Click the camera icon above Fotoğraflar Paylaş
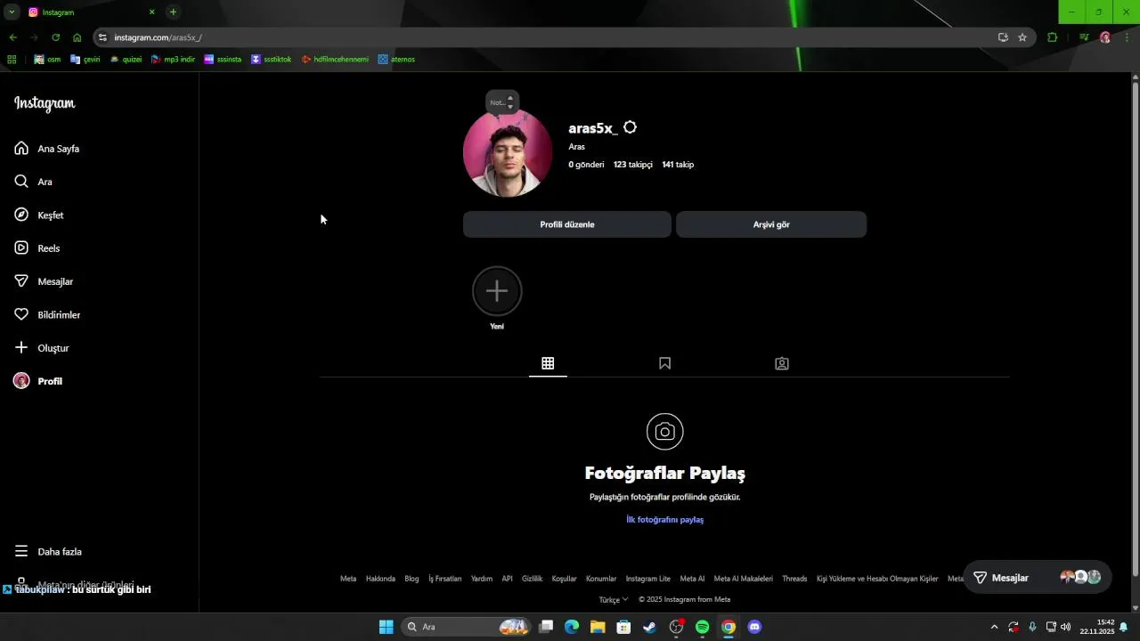 point(664,432)
